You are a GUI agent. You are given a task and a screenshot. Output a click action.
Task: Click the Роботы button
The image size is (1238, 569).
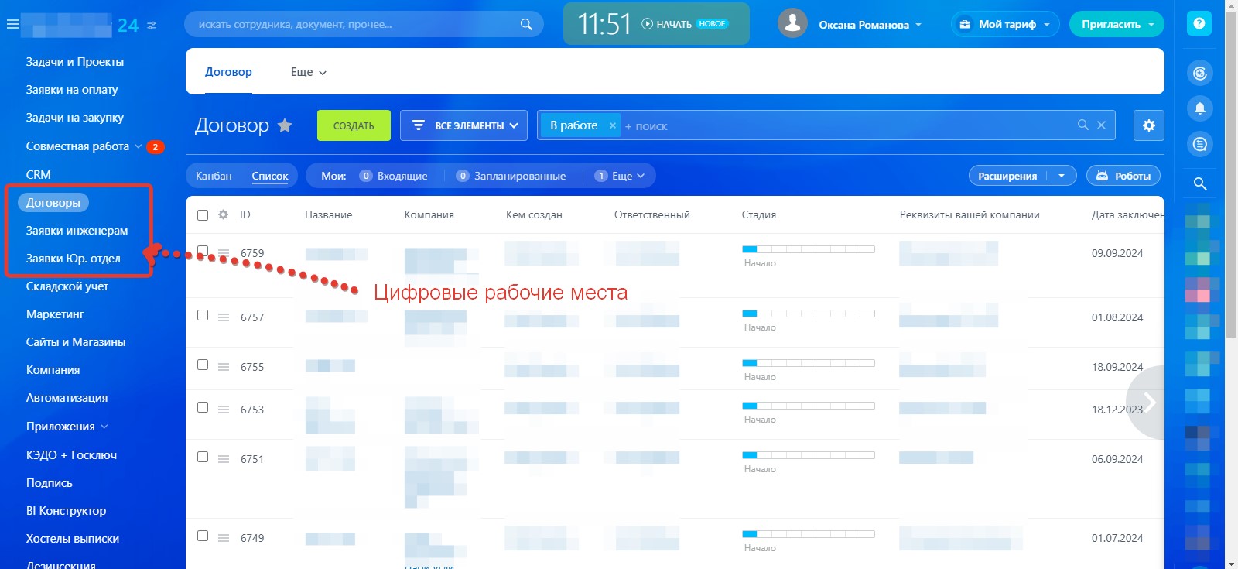click(1123, 176)
